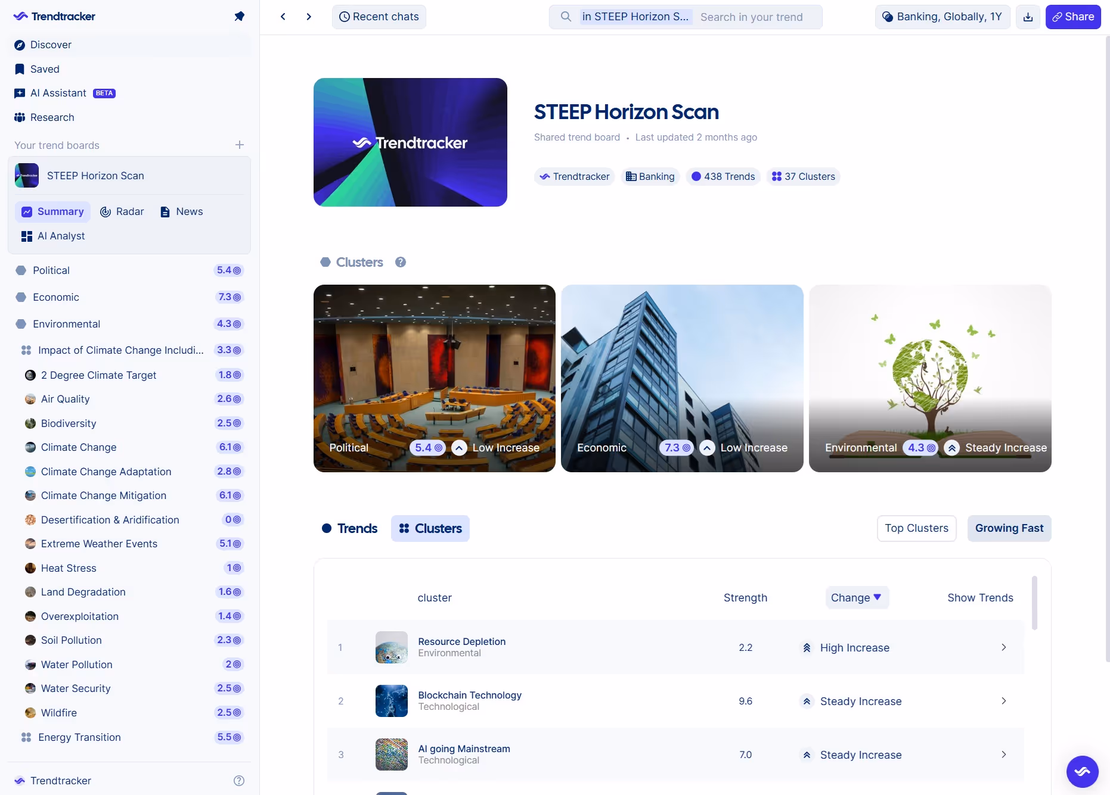Viewport: 1110px width, 795px height.
Task: Switch to the News tab
Action: click(182, 211)
